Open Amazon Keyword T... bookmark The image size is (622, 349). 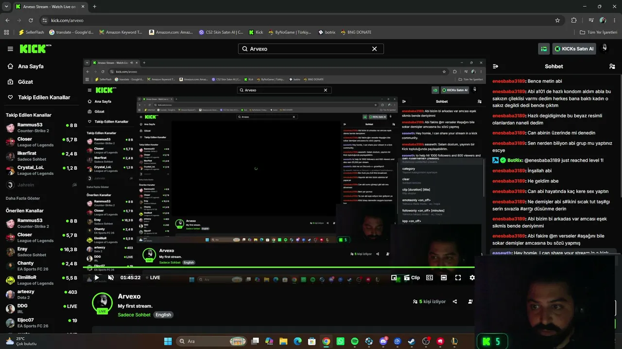121,32
